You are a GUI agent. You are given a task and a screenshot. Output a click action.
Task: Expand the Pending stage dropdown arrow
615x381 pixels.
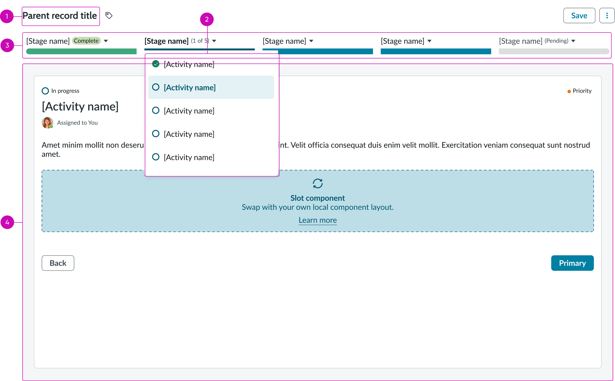click(573, 41)
